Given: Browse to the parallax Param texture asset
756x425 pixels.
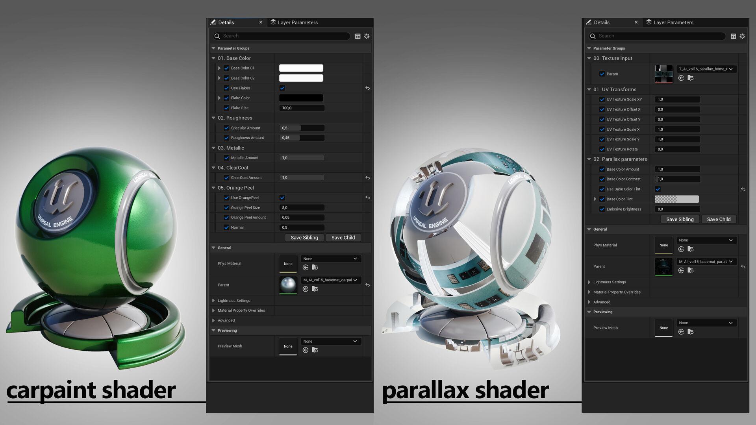Looking at the screenshot, I should click(691, 78).
